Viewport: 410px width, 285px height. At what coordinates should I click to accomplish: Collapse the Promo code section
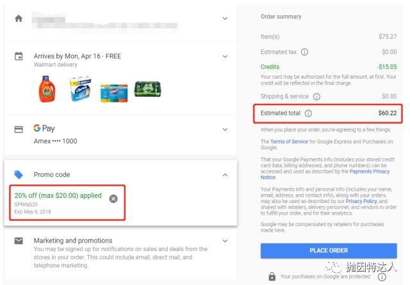[x=225, y=174]
